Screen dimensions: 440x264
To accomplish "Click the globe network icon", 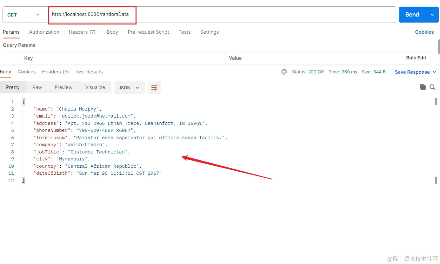I will coord(284,72).
